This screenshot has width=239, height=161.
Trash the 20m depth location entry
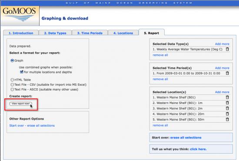[227, 114]
